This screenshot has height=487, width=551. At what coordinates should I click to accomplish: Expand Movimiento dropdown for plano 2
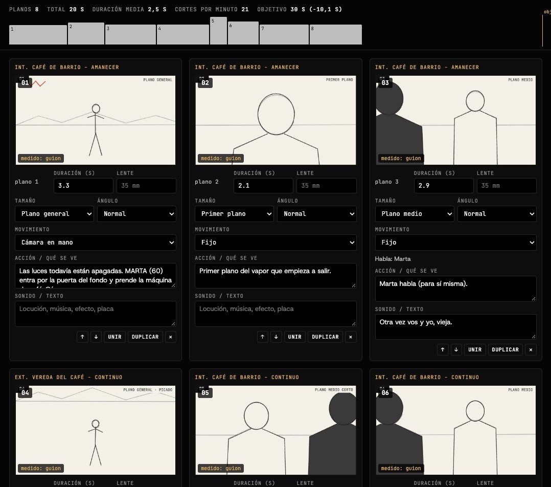coord(276,242)
